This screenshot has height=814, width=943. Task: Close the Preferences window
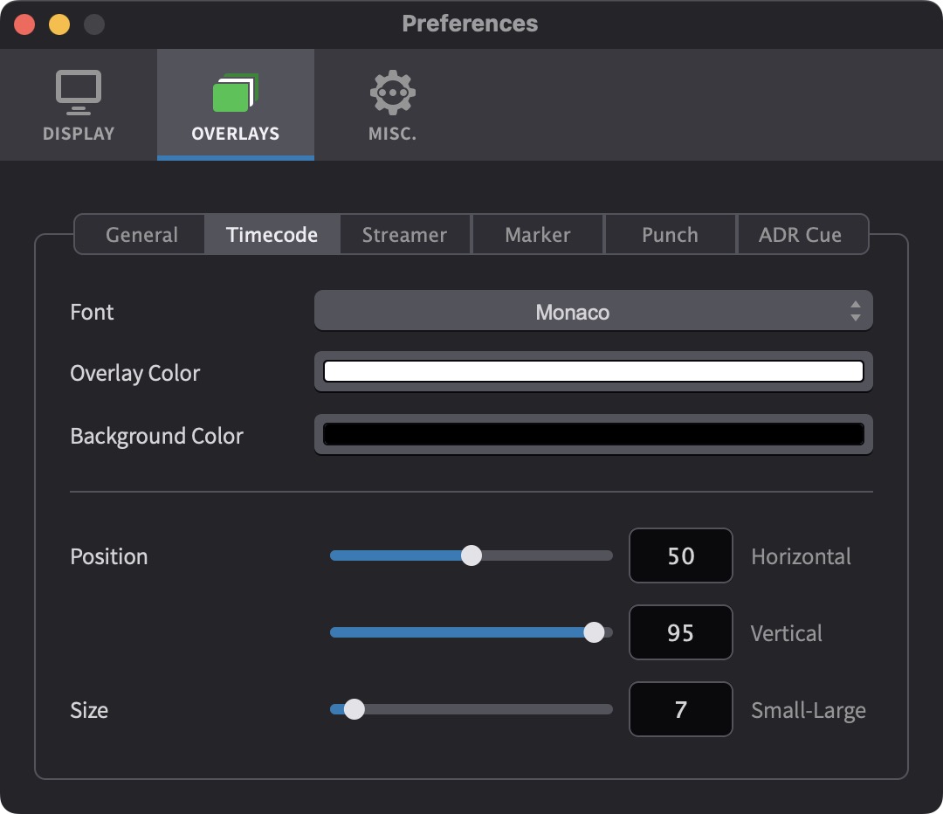24,24
